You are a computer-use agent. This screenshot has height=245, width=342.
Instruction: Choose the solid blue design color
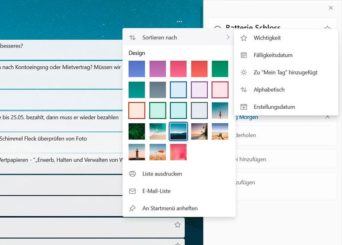tap(137, 69)
